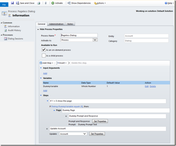The height and width of the screenshot is (146, 176).
Task: Click the Print icon in toolbar
Action: (38, 3)
